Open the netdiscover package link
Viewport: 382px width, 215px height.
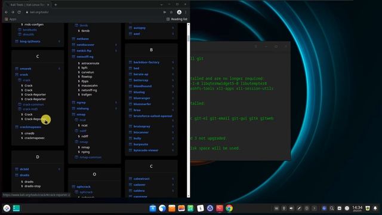85,45
